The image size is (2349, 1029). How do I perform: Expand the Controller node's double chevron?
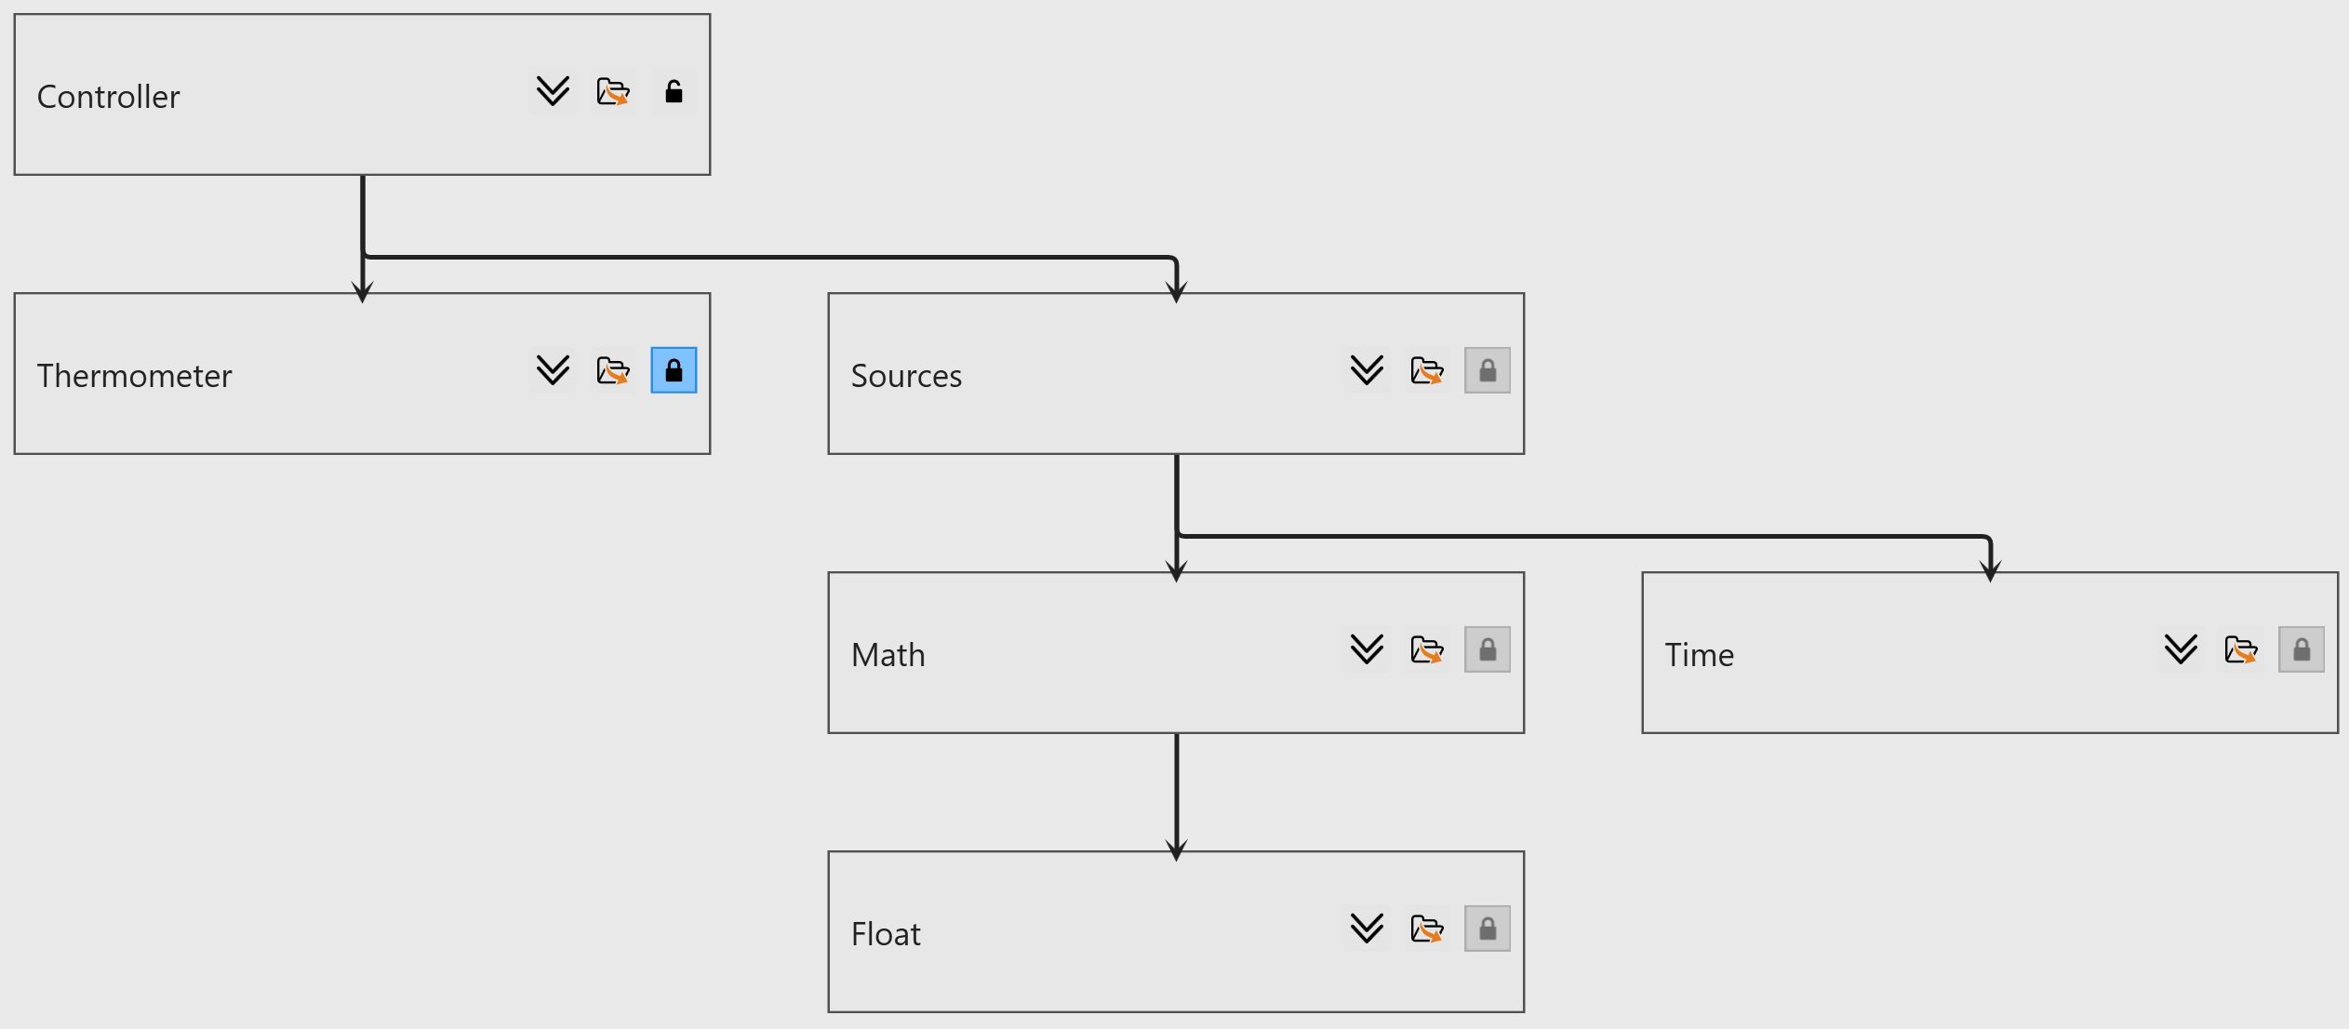pyautogui.click(x=553, y=92)
